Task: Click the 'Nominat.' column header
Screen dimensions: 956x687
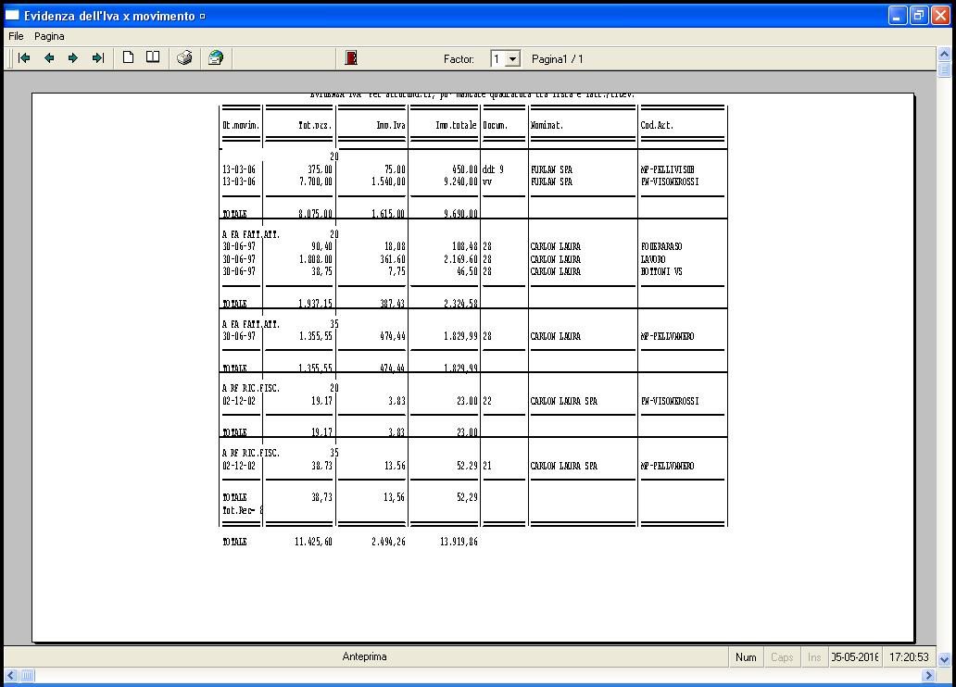Action: [x=547, y=125]
